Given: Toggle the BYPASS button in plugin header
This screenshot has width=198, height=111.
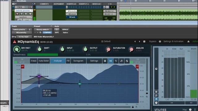Looking at the screenshot, I should coord(65,30).
